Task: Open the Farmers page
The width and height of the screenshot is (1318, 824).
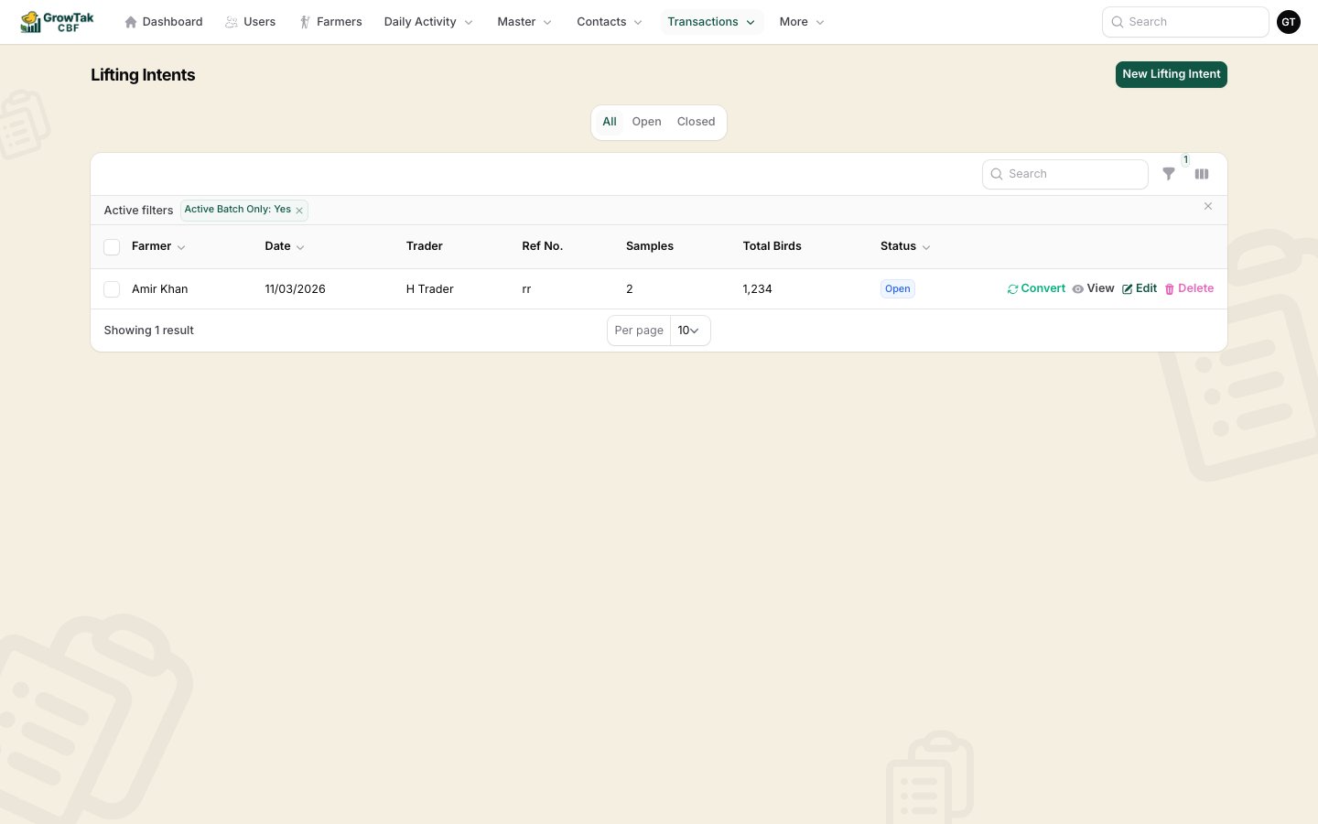Action: [x=331, y=22]
